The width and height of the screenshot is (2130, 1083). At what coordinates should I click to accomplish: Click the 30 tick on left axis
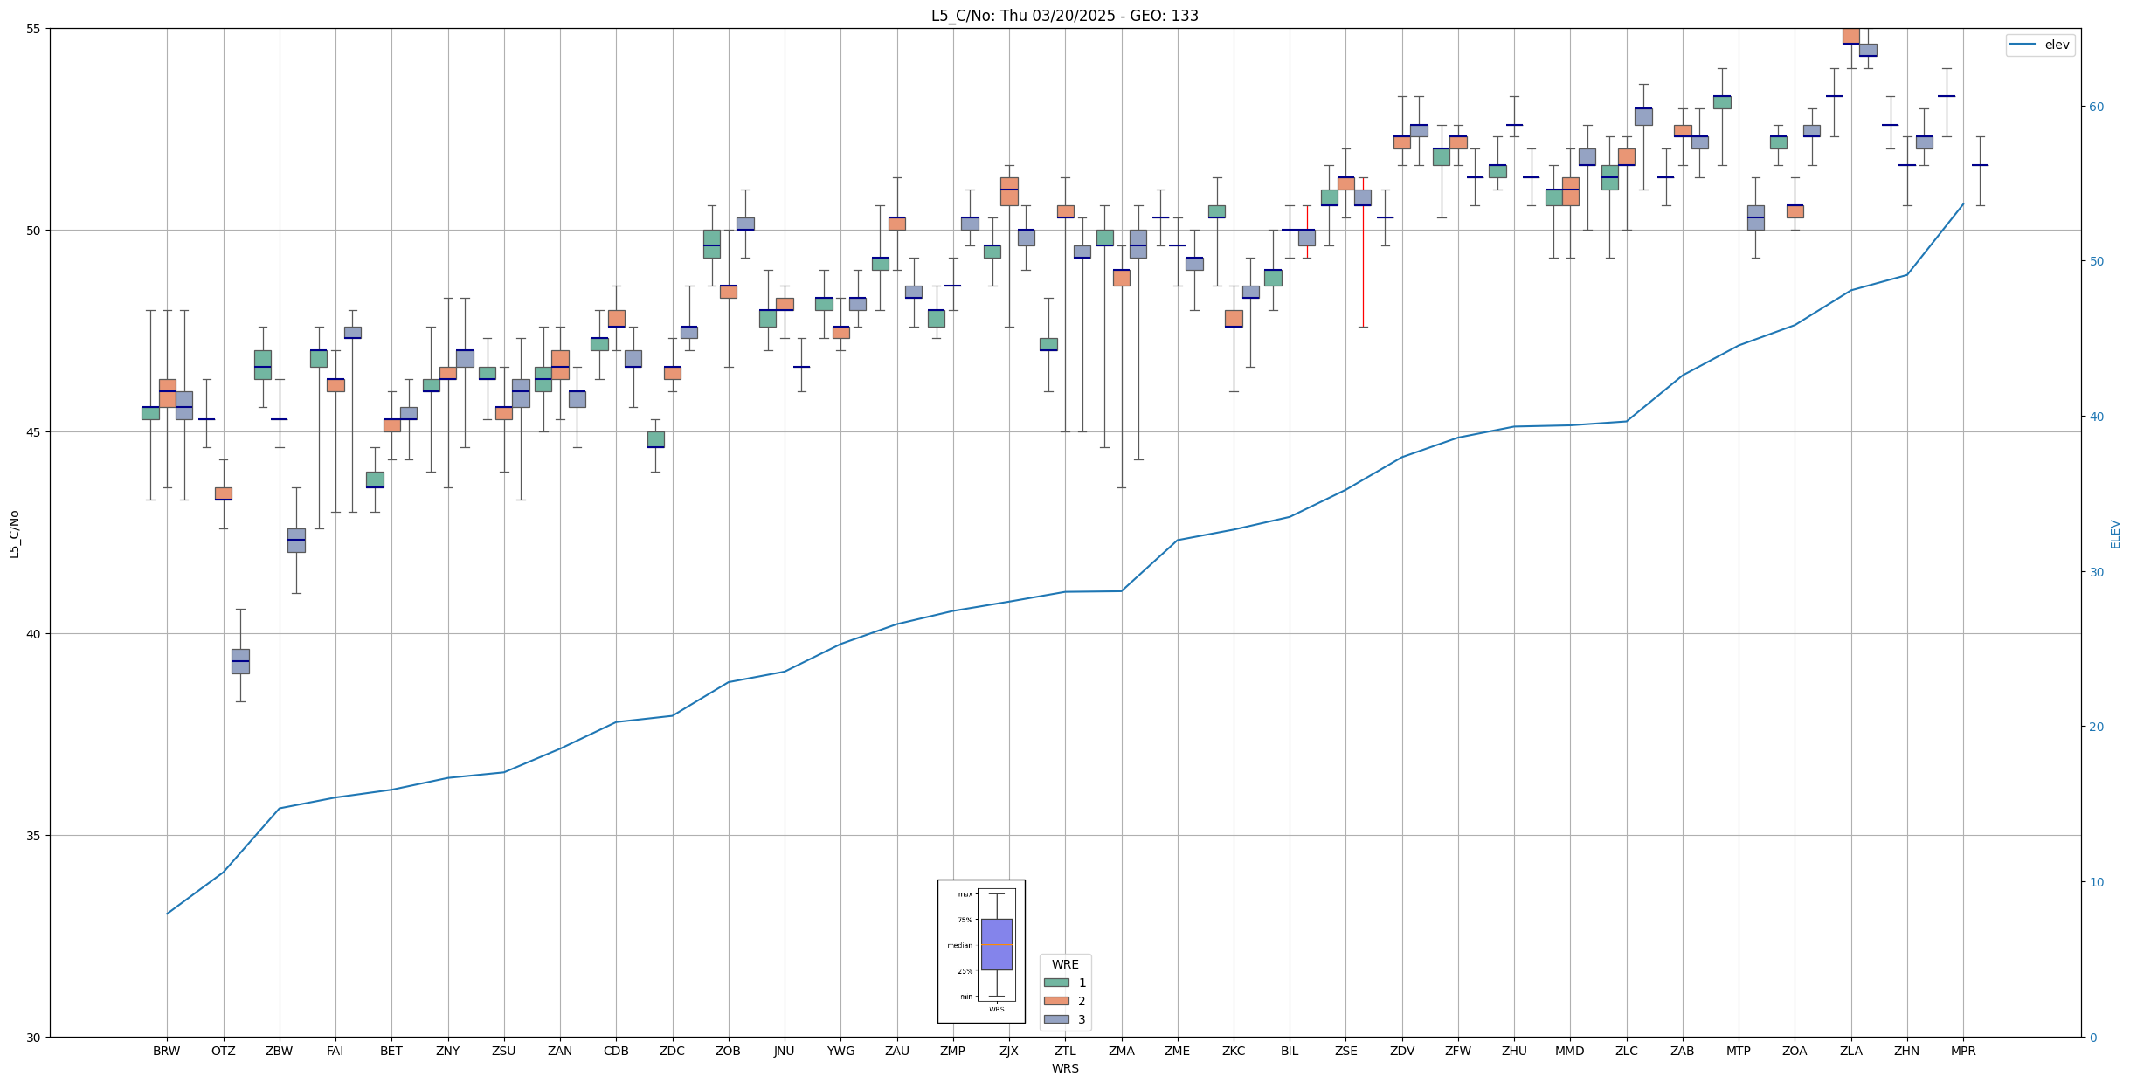(x=35, y=1037)
